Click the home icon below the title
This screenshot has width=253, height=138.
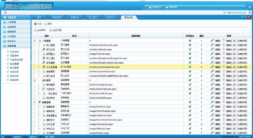click(5, 12)
